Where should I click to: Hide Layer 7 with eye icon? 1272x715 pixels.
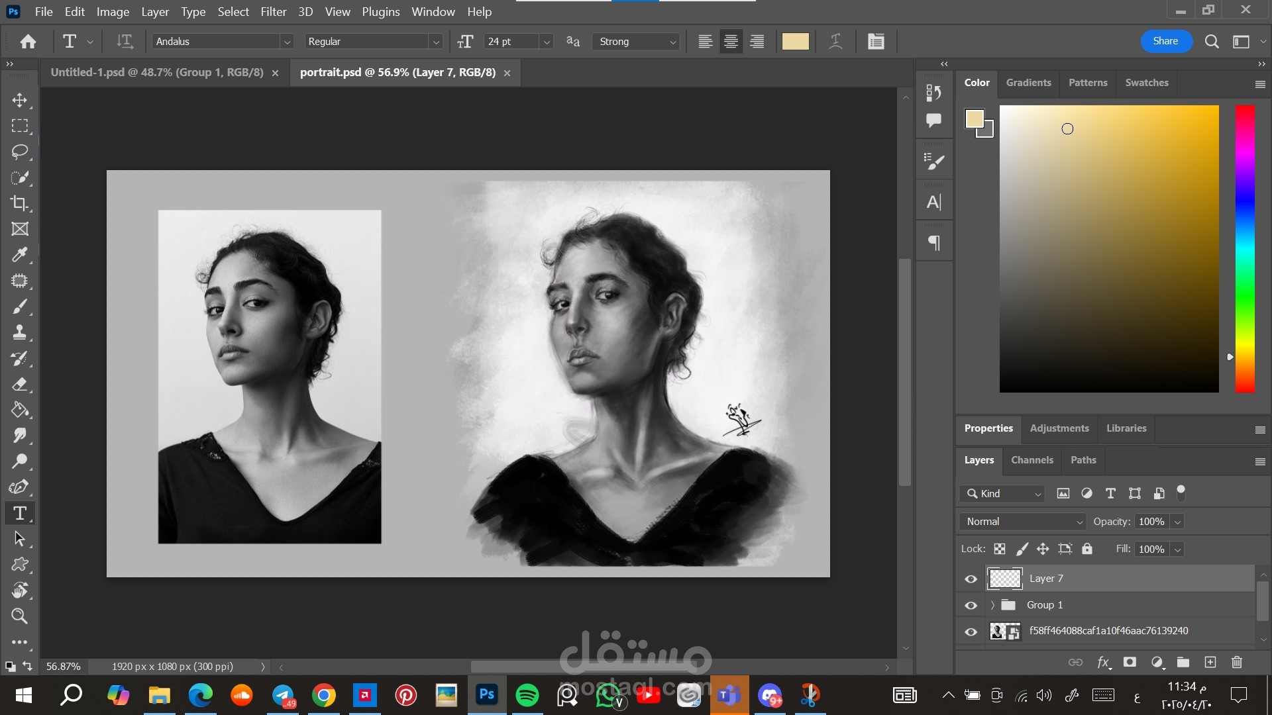(x=971, y=579)
